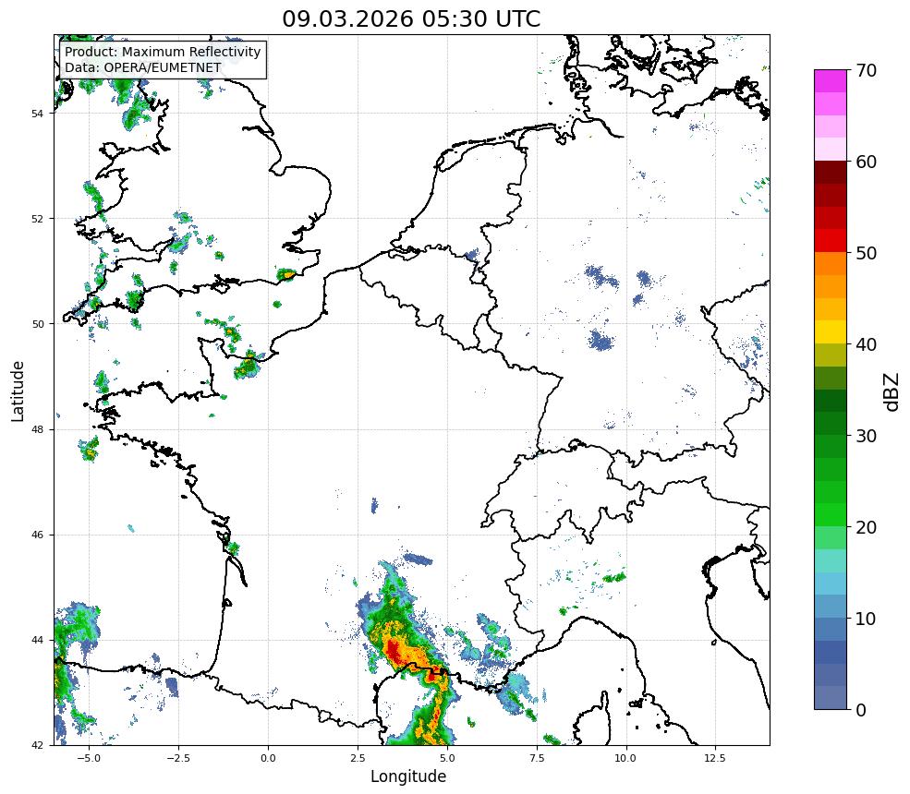Click the 'dBZ' colorbar label

click(892, 392)
